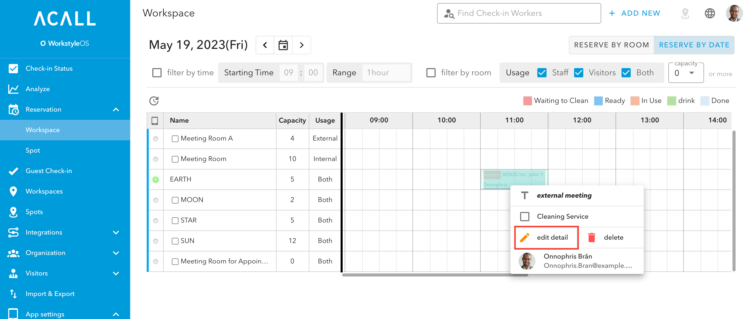The height and width of the screenshot is (319, 753).
Task: Enable filter by room checkbox
Action: click(431, 73)
